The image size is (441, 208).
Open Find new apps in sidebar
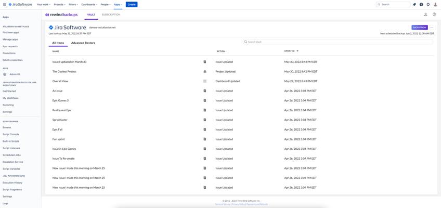click(11, 33)
